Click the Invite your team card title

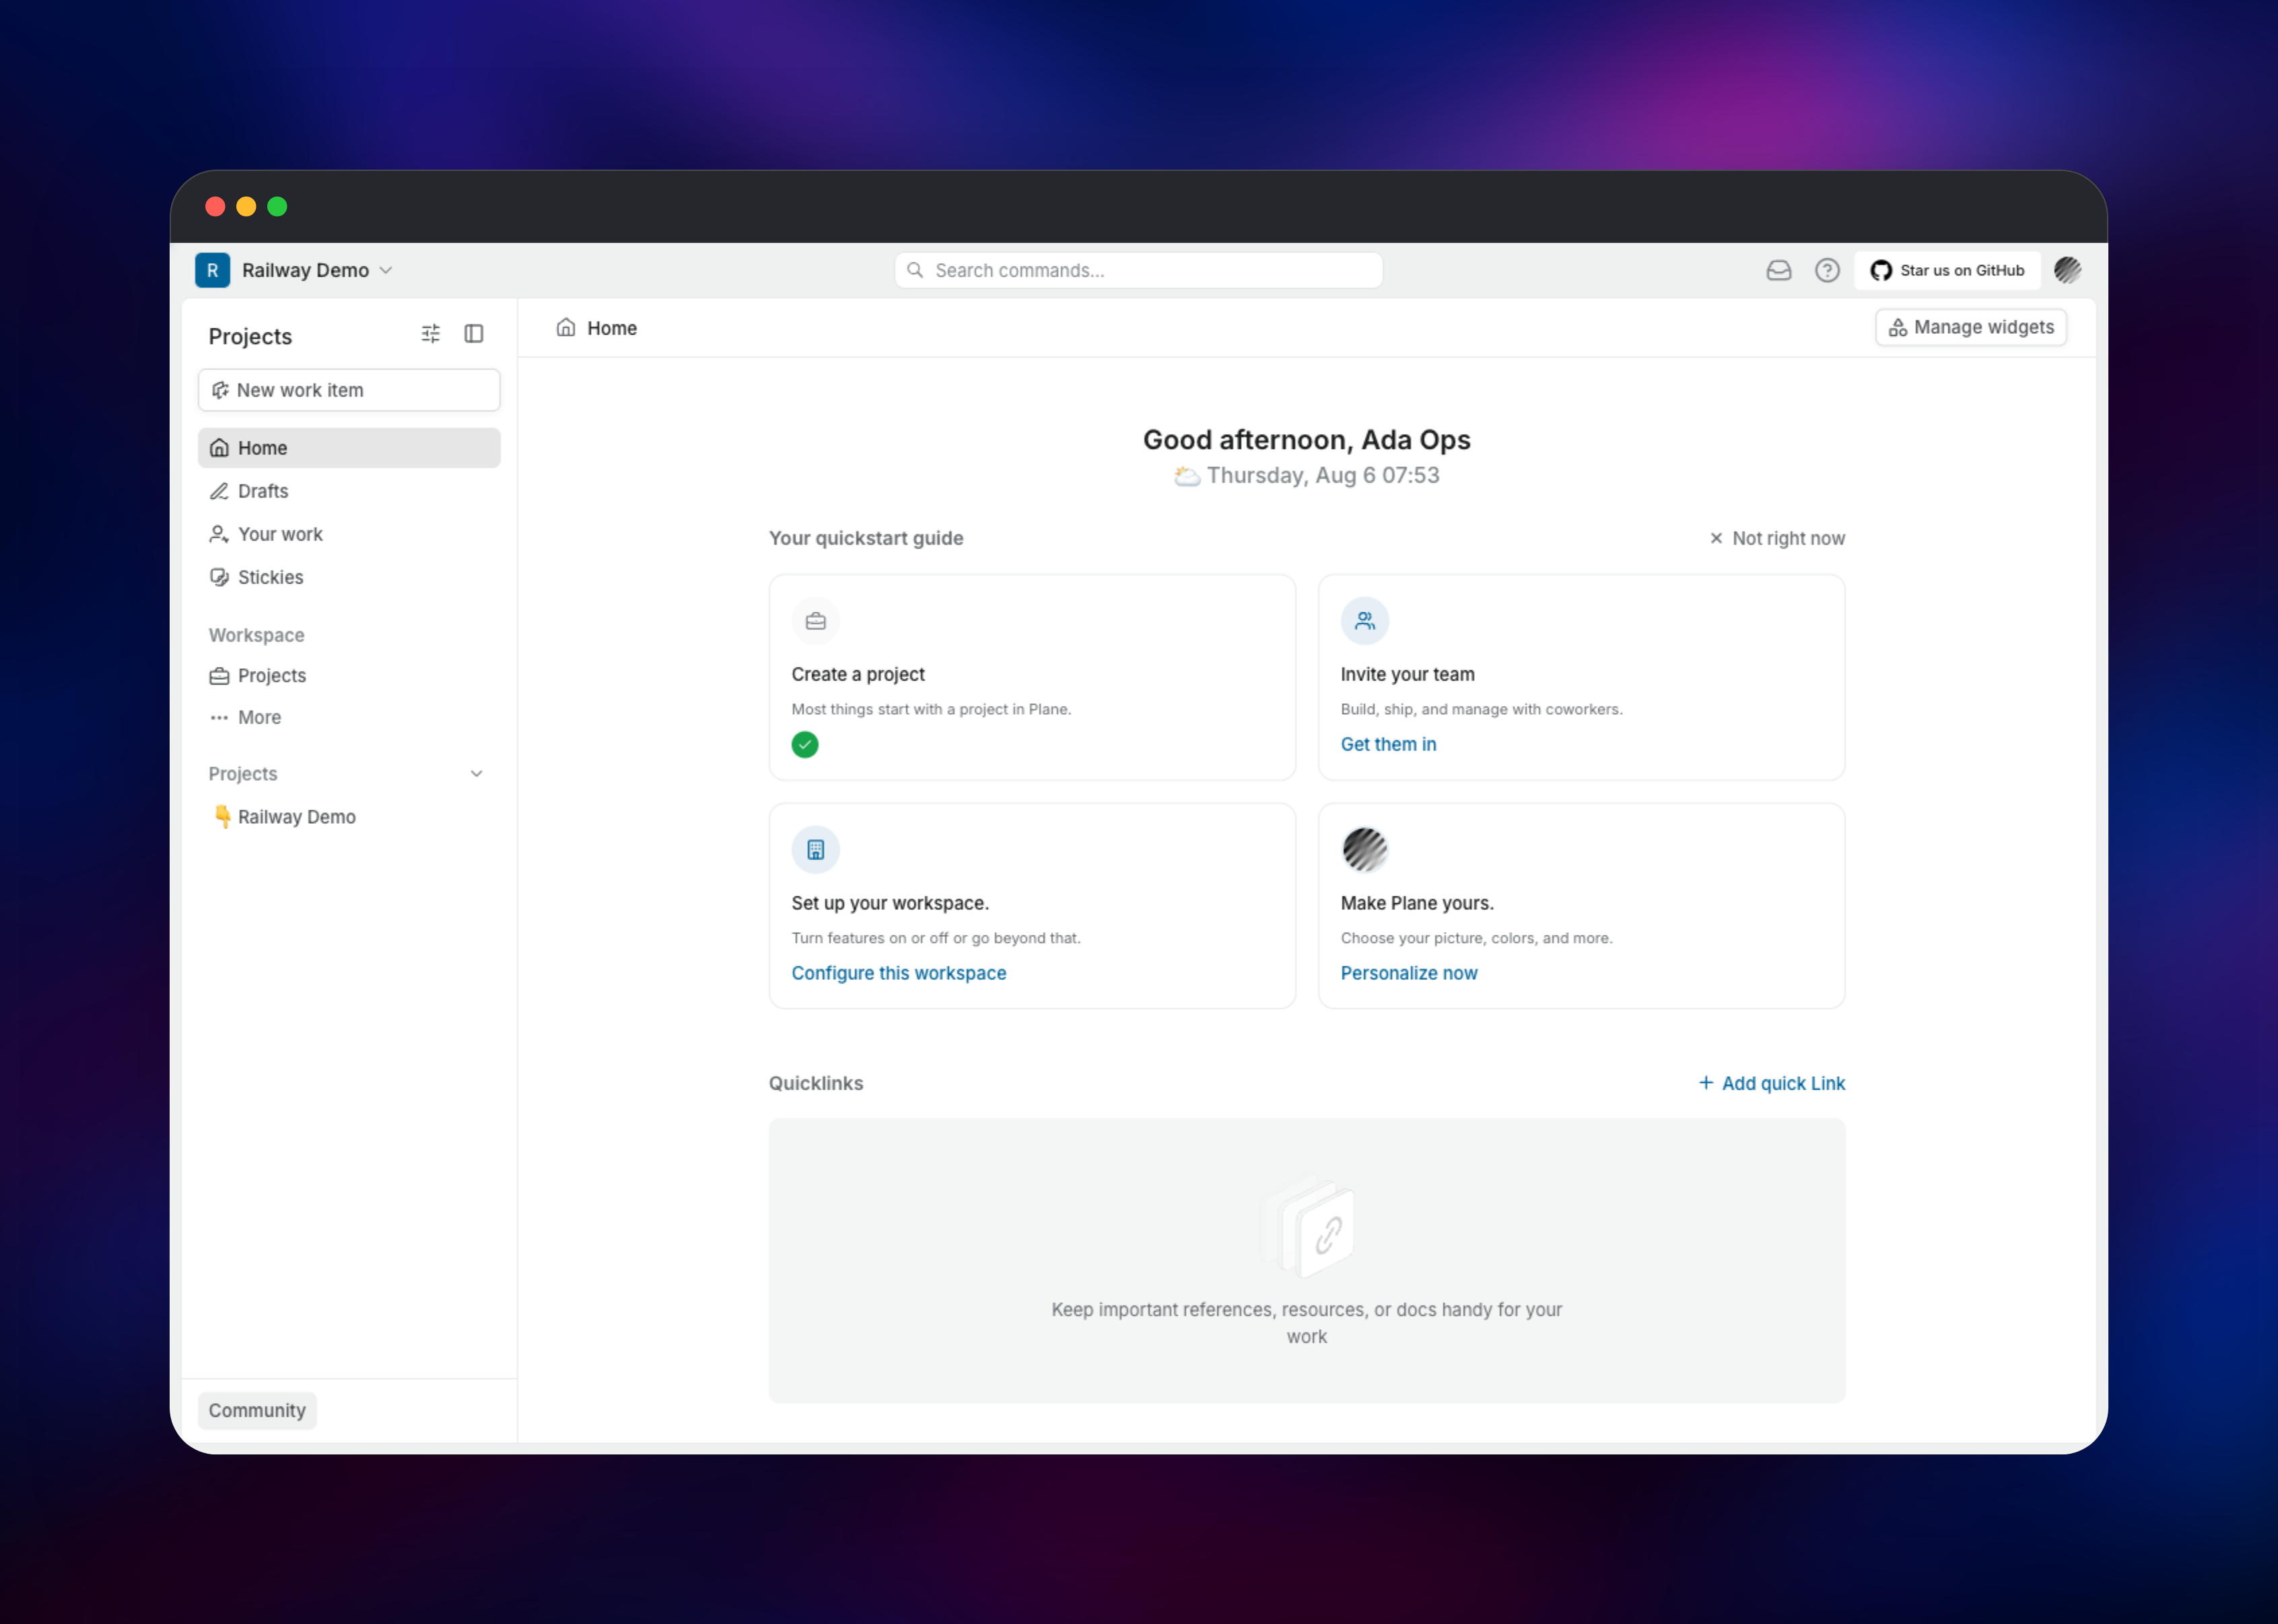(x=1407, y=675)
